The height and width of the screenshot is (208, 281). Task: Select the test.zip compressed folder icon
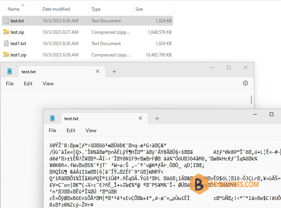coord(6,32)
